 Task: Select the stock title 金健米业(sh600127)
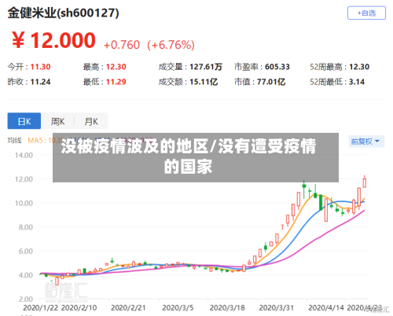tap(63, 13)
